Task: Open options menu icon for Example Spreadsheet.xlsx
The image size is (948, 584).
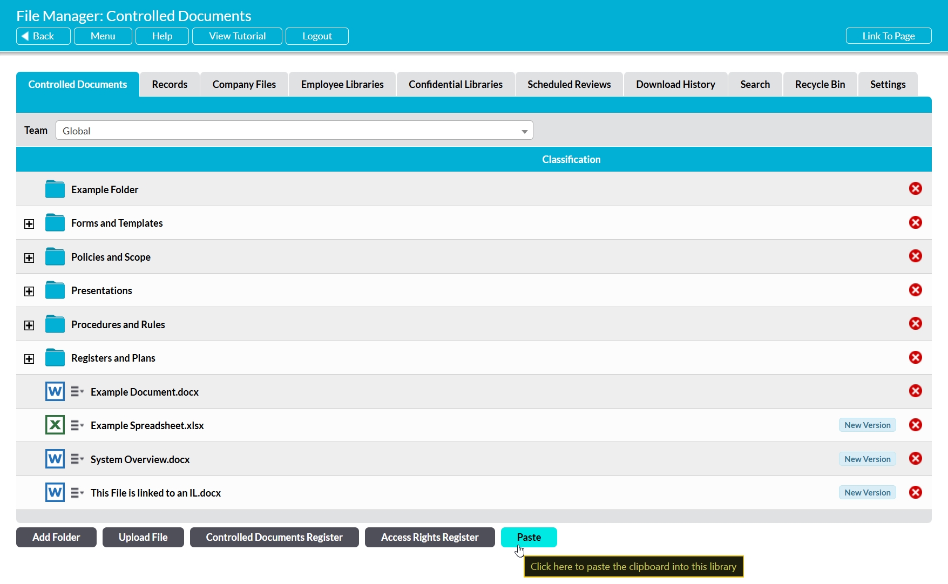Action: coord(77,425)
